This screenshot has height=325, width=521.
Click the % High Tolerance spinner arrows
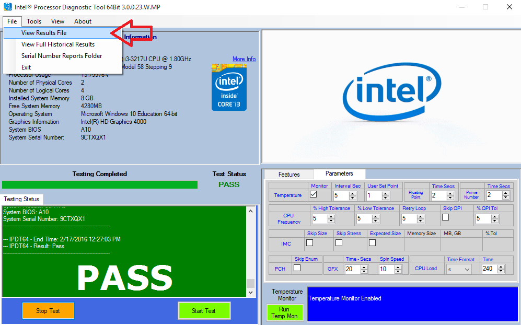click(x=331, y=218)
